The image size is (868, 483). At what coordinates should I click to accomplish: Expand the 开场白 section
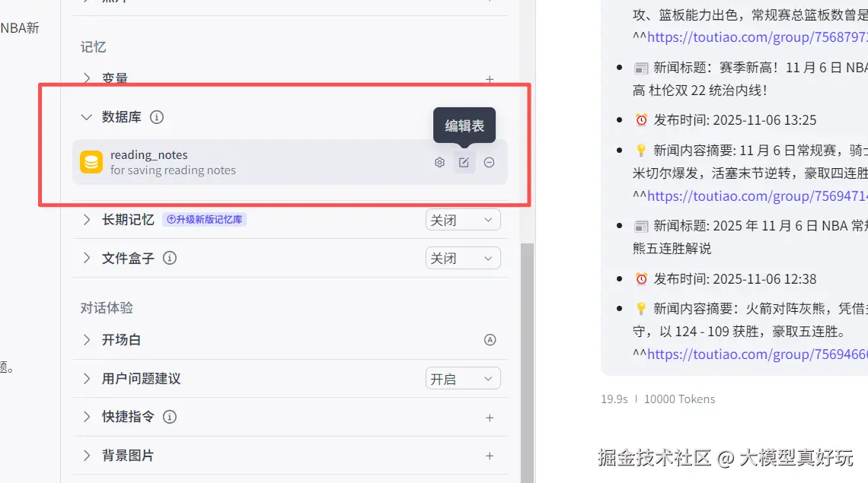[86, 340]
